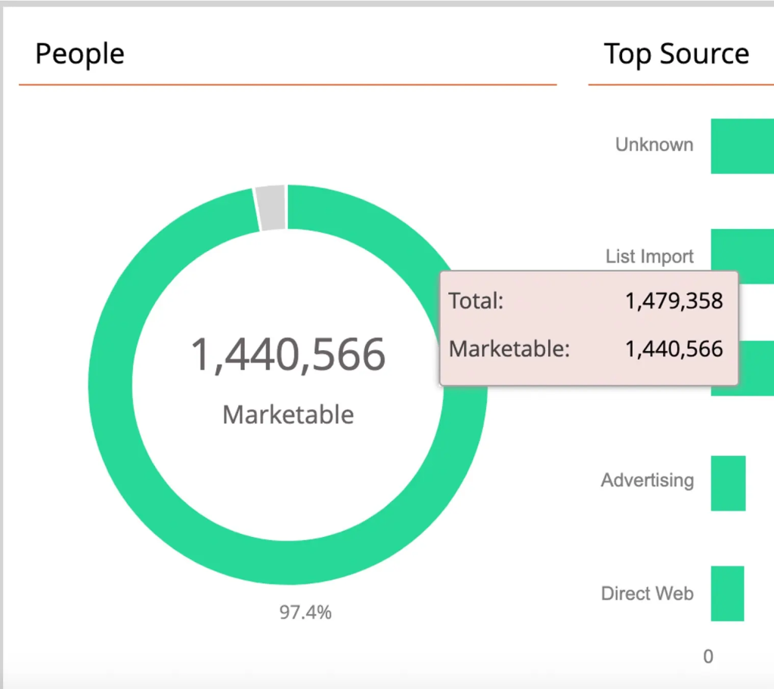774x689 pixels.
Task: Click the Total row in the tooltip
Action: pos(475,300)
